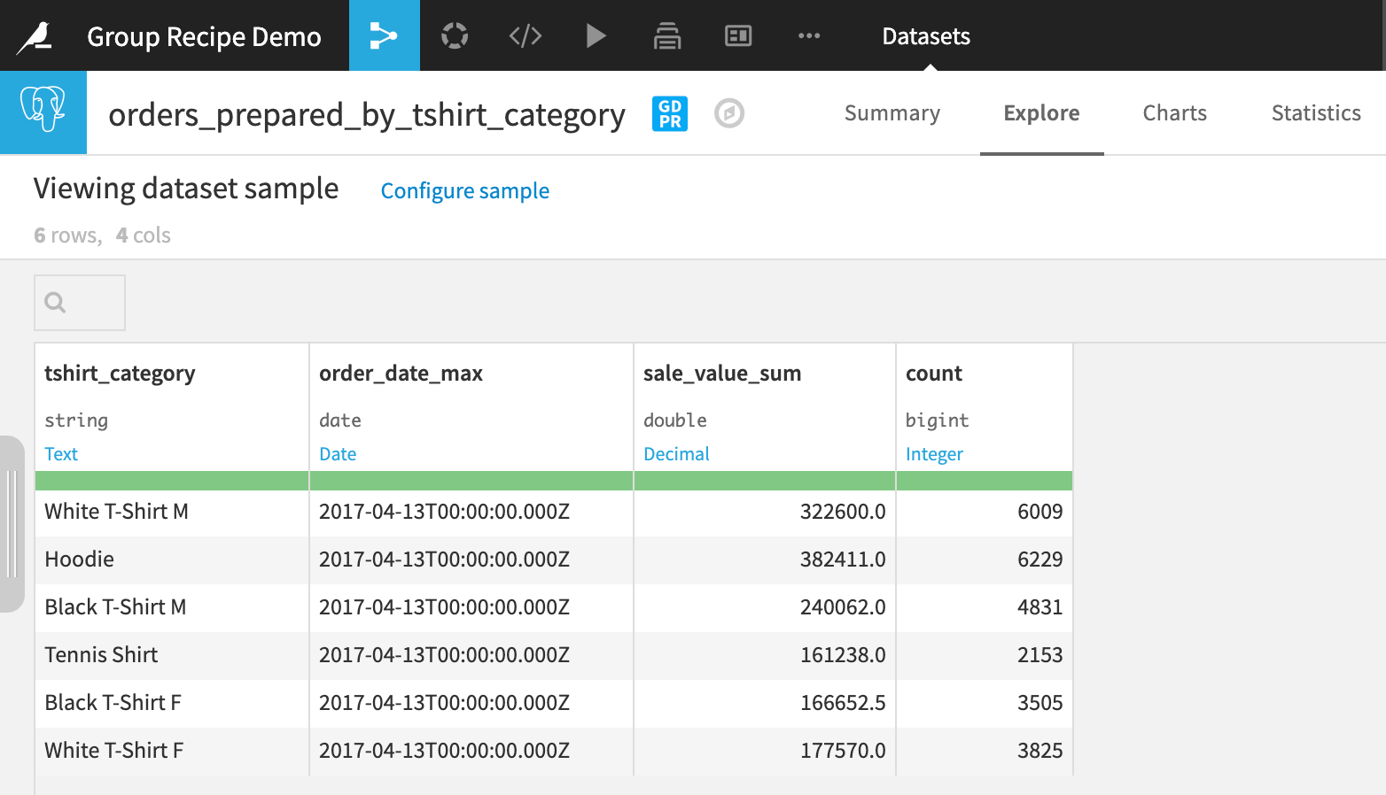Click the Dataiku bird logo
Viewport: 1386px width, 795px height.
pyautogui.click(x=35, y=35)
